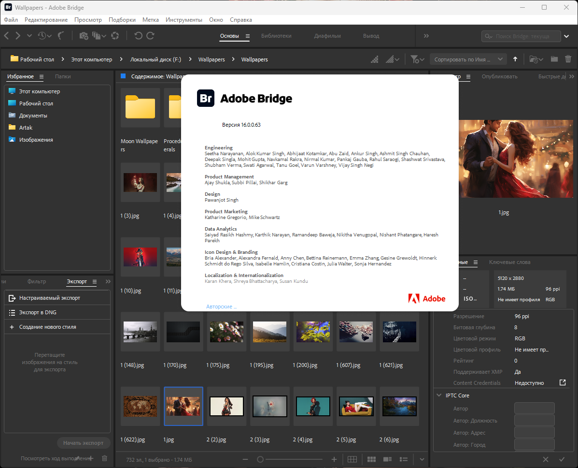
Task: Switch to the Фильтр tab
Action: click(x=37, y=281)
